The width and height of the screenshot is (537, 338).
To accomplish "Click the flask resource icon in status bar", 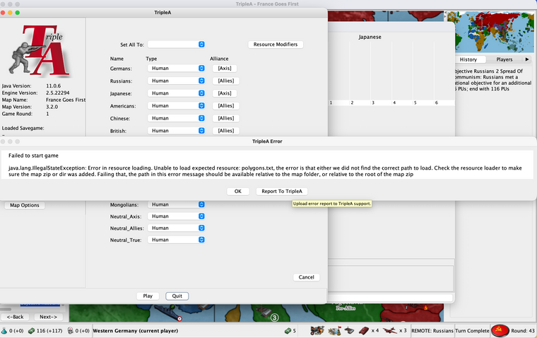I will pyautogui.click(x=4, y=331).
